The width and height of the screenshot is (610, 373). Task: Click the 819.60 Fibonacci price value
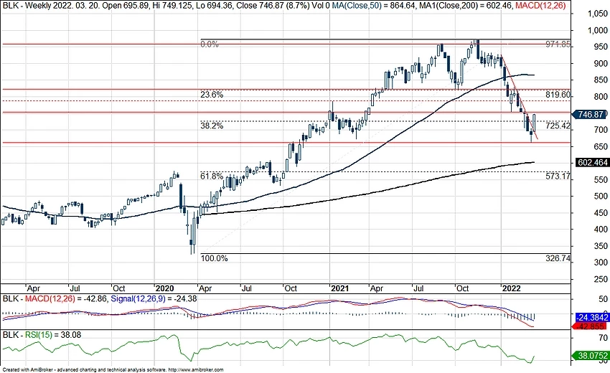[558, 95]
